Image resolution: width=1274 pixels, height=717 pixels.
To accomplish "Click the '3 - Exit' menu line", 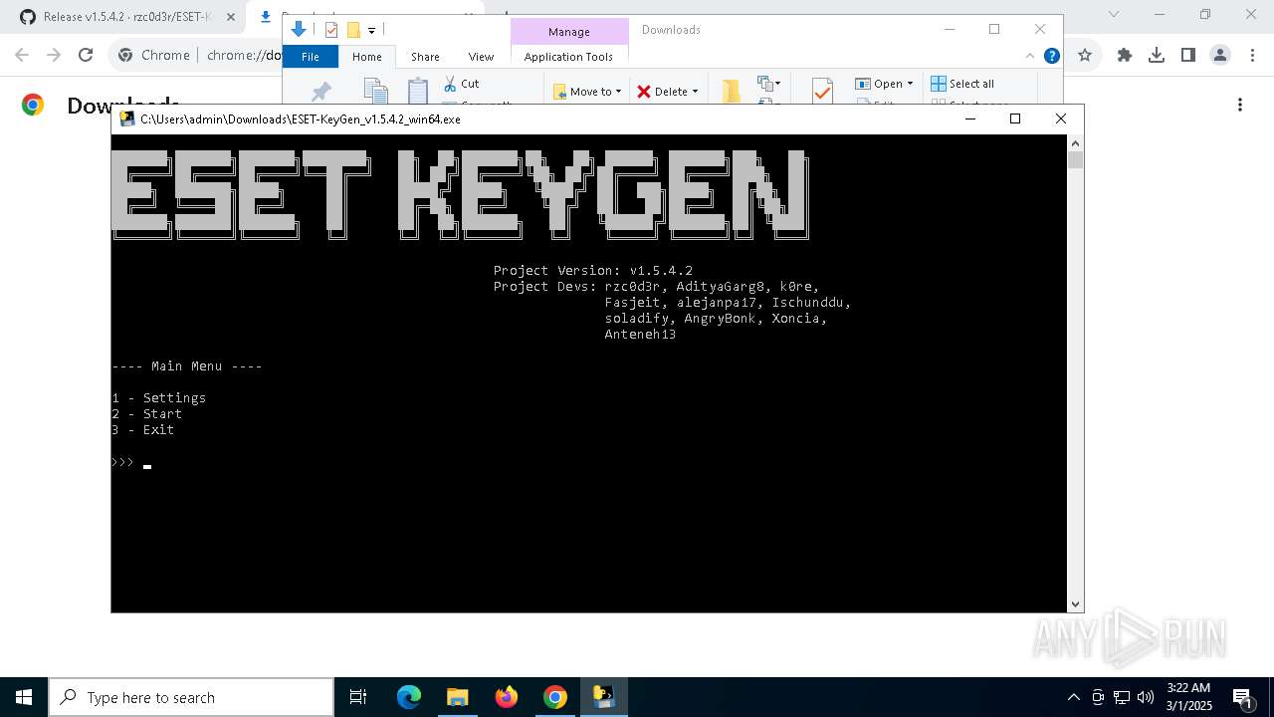I will 143,430.
